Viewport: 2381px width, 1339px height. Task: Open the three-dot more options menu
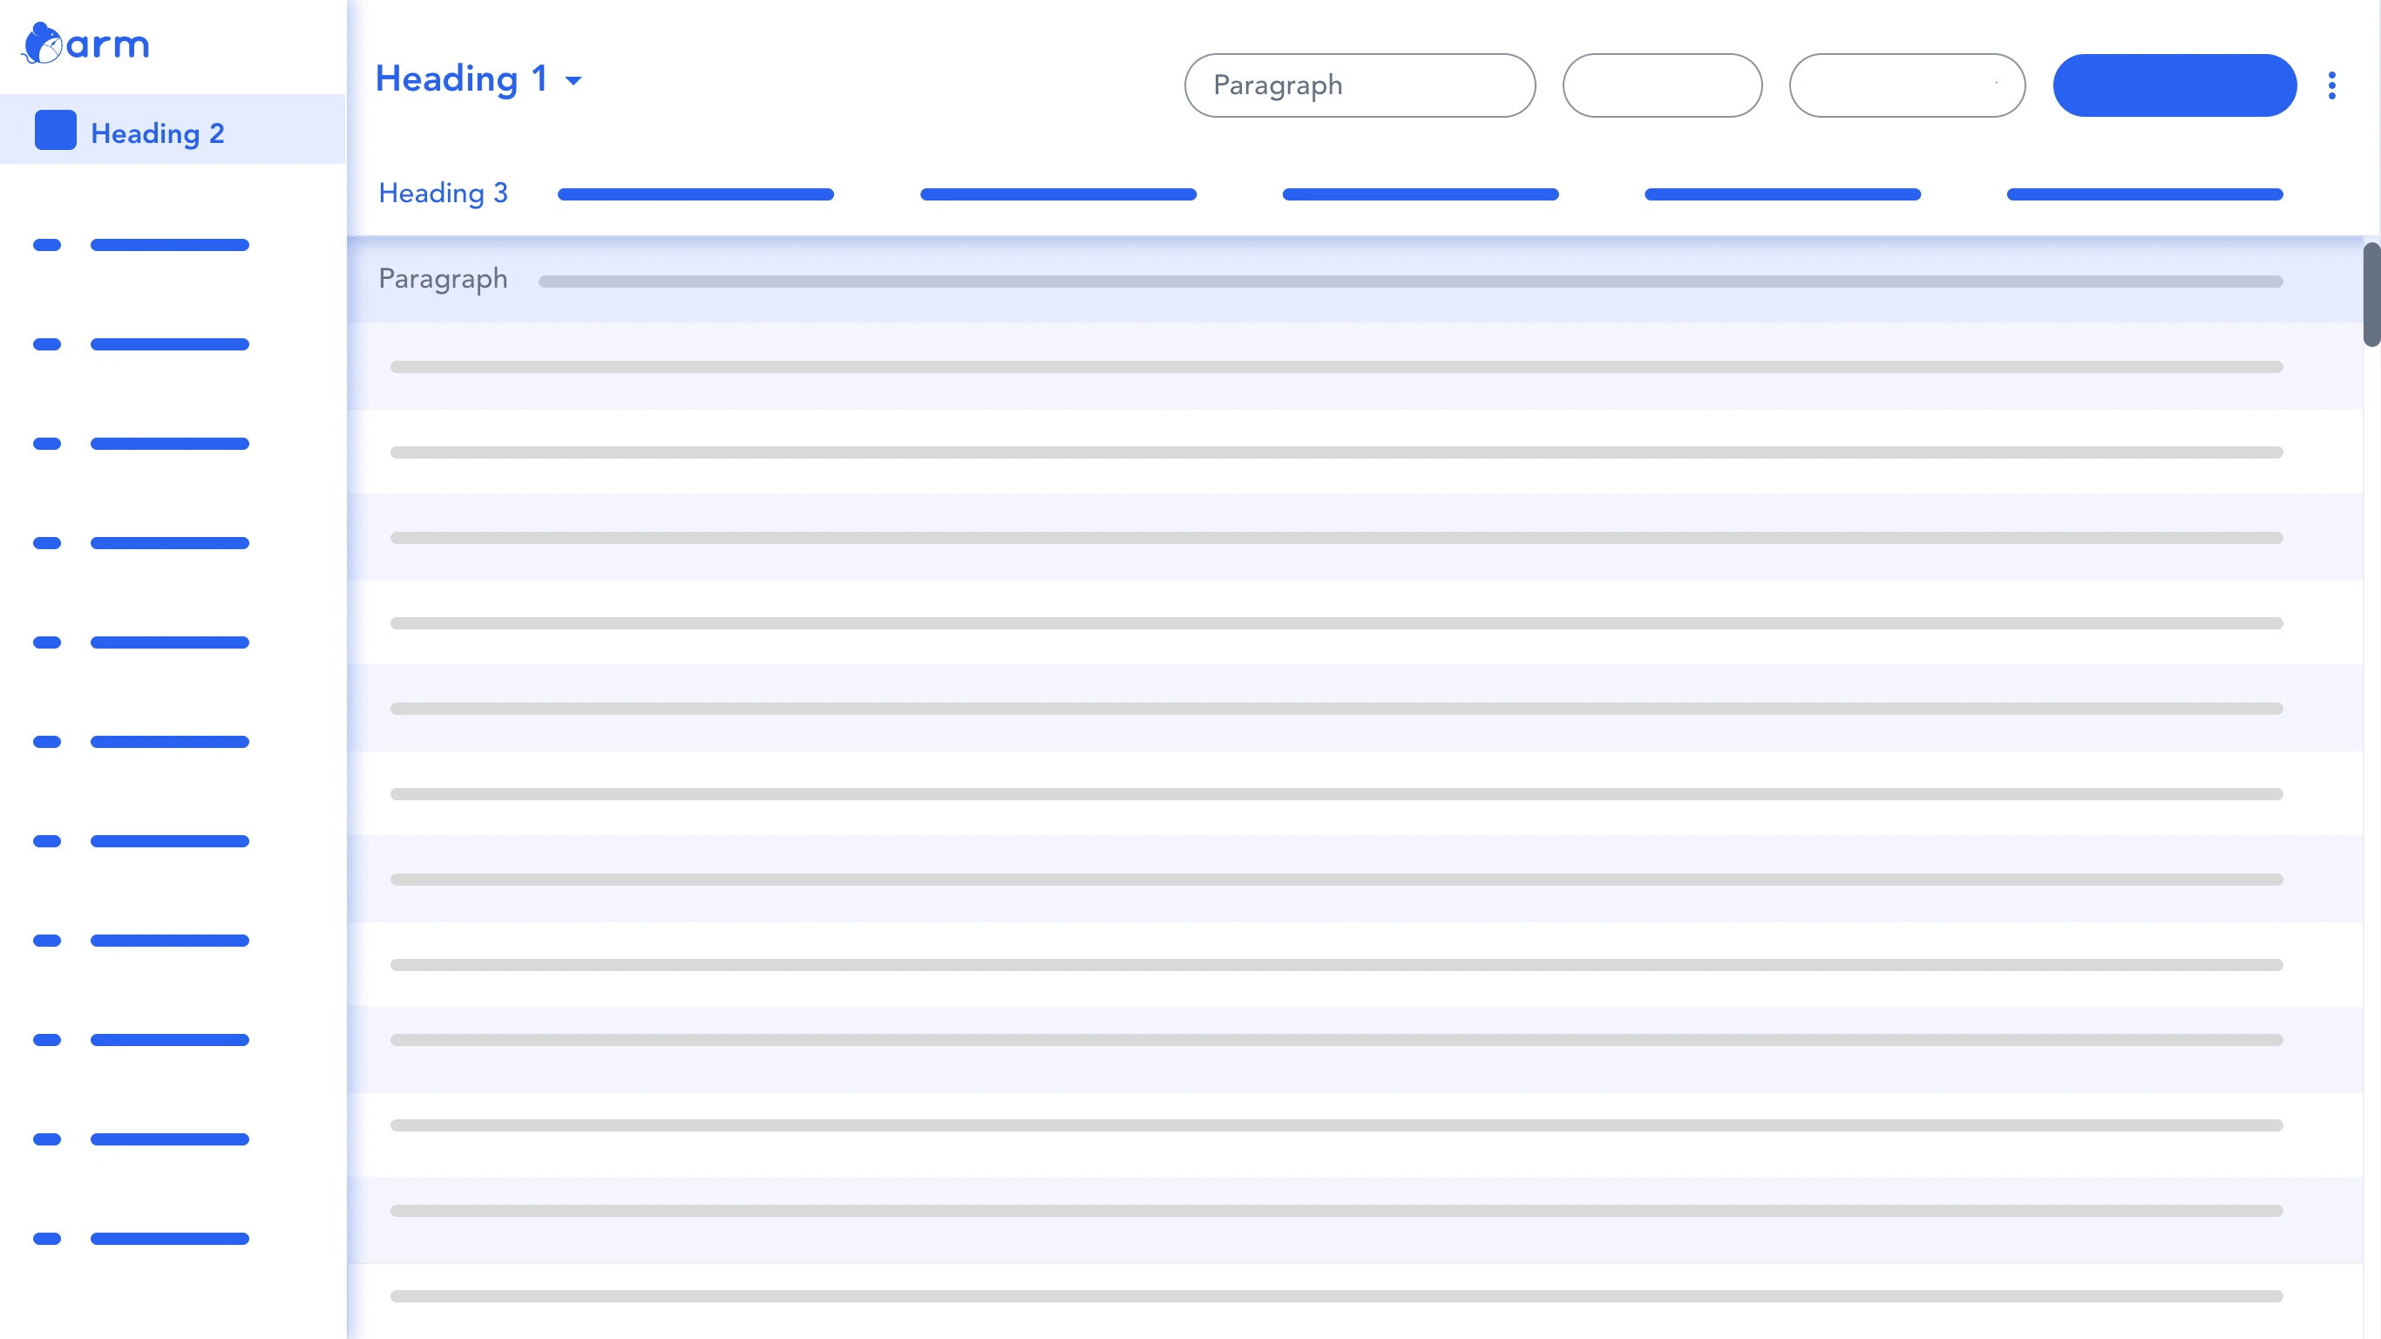2331,85
